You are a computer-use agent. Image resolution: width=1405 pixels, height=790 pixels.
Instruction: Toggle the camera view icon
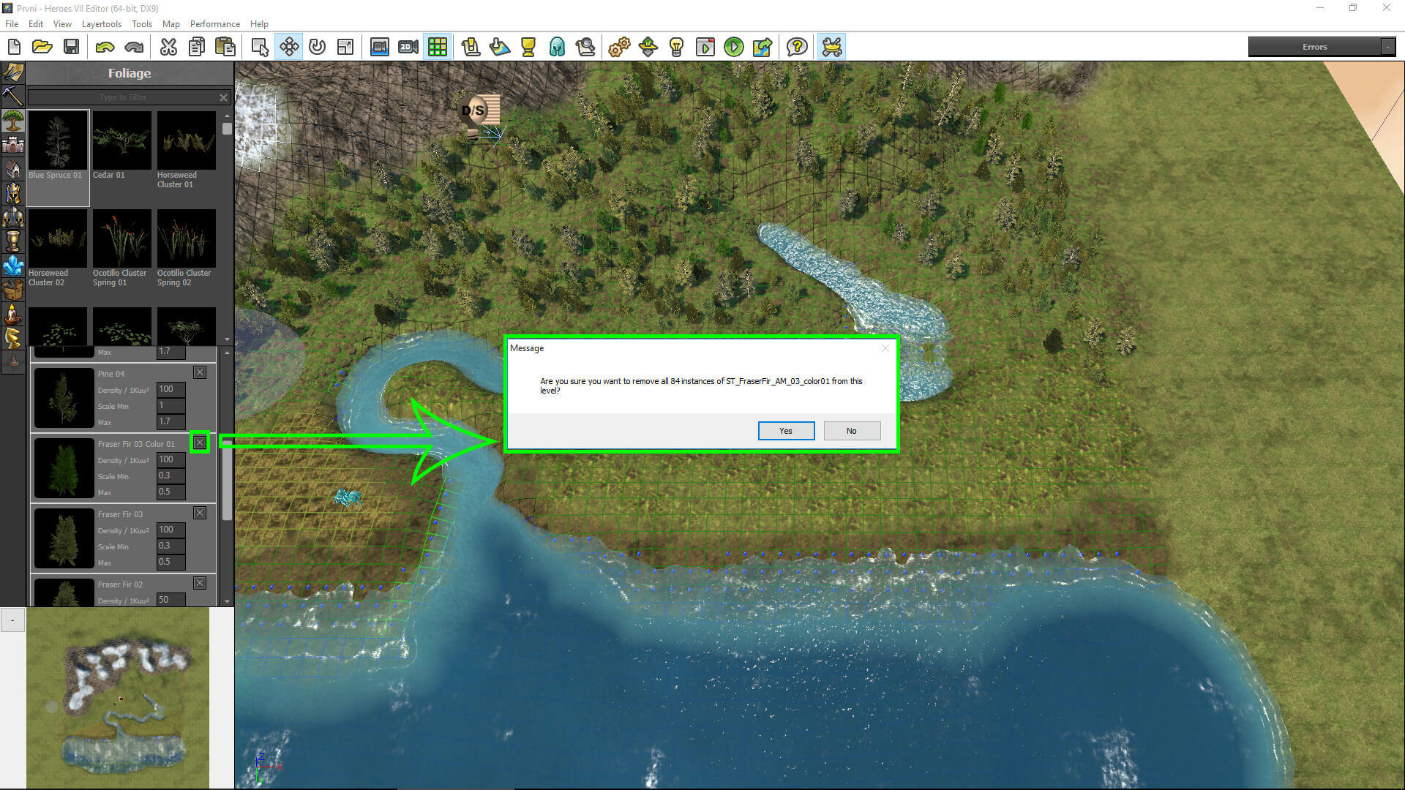point(379,47)
